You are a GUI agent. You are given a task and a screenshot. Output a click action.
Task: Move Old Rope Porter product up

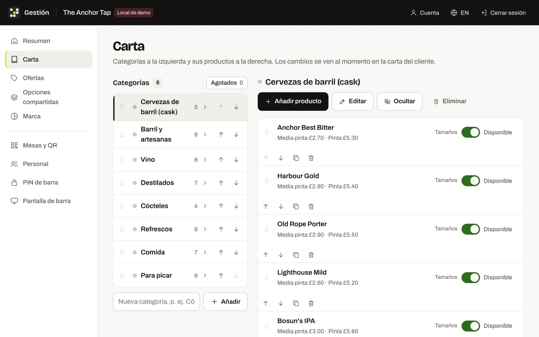click(266, 255)
